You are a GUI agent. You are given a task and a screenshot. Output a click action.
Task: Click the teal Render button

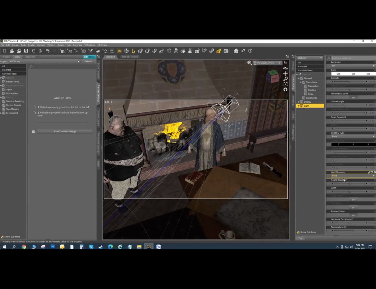[90, 57]
